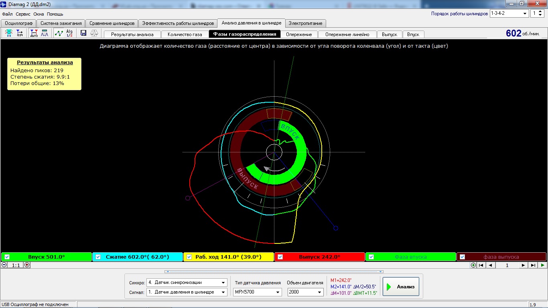Click the ΔВМТ=11.5° value text

365,293
